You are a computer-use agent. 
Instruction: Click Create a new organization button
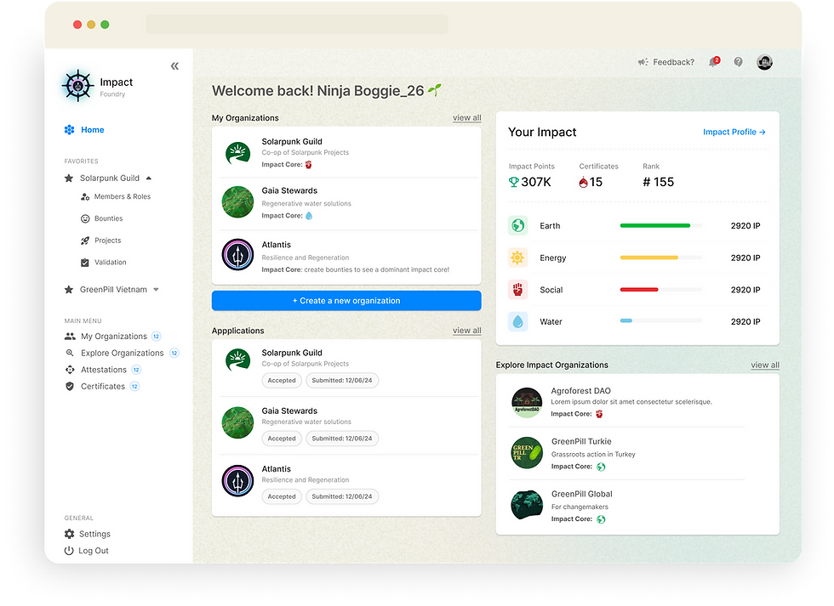point(346,301)
